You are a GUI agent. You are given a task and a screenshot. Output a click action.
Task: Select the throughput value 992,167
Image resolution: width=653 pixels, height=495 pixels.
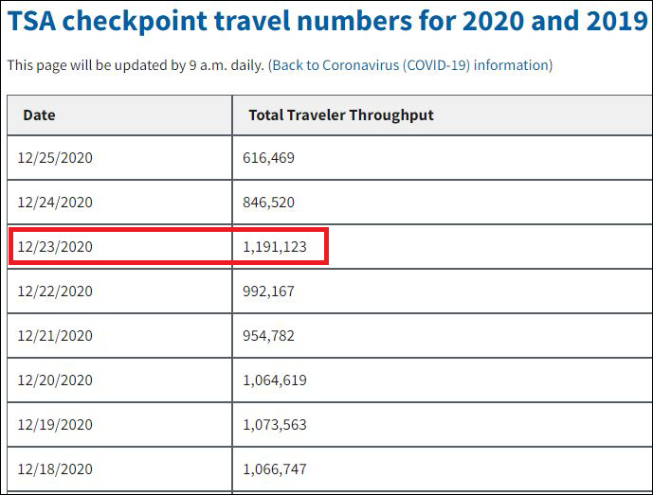(x=269, y=292)
